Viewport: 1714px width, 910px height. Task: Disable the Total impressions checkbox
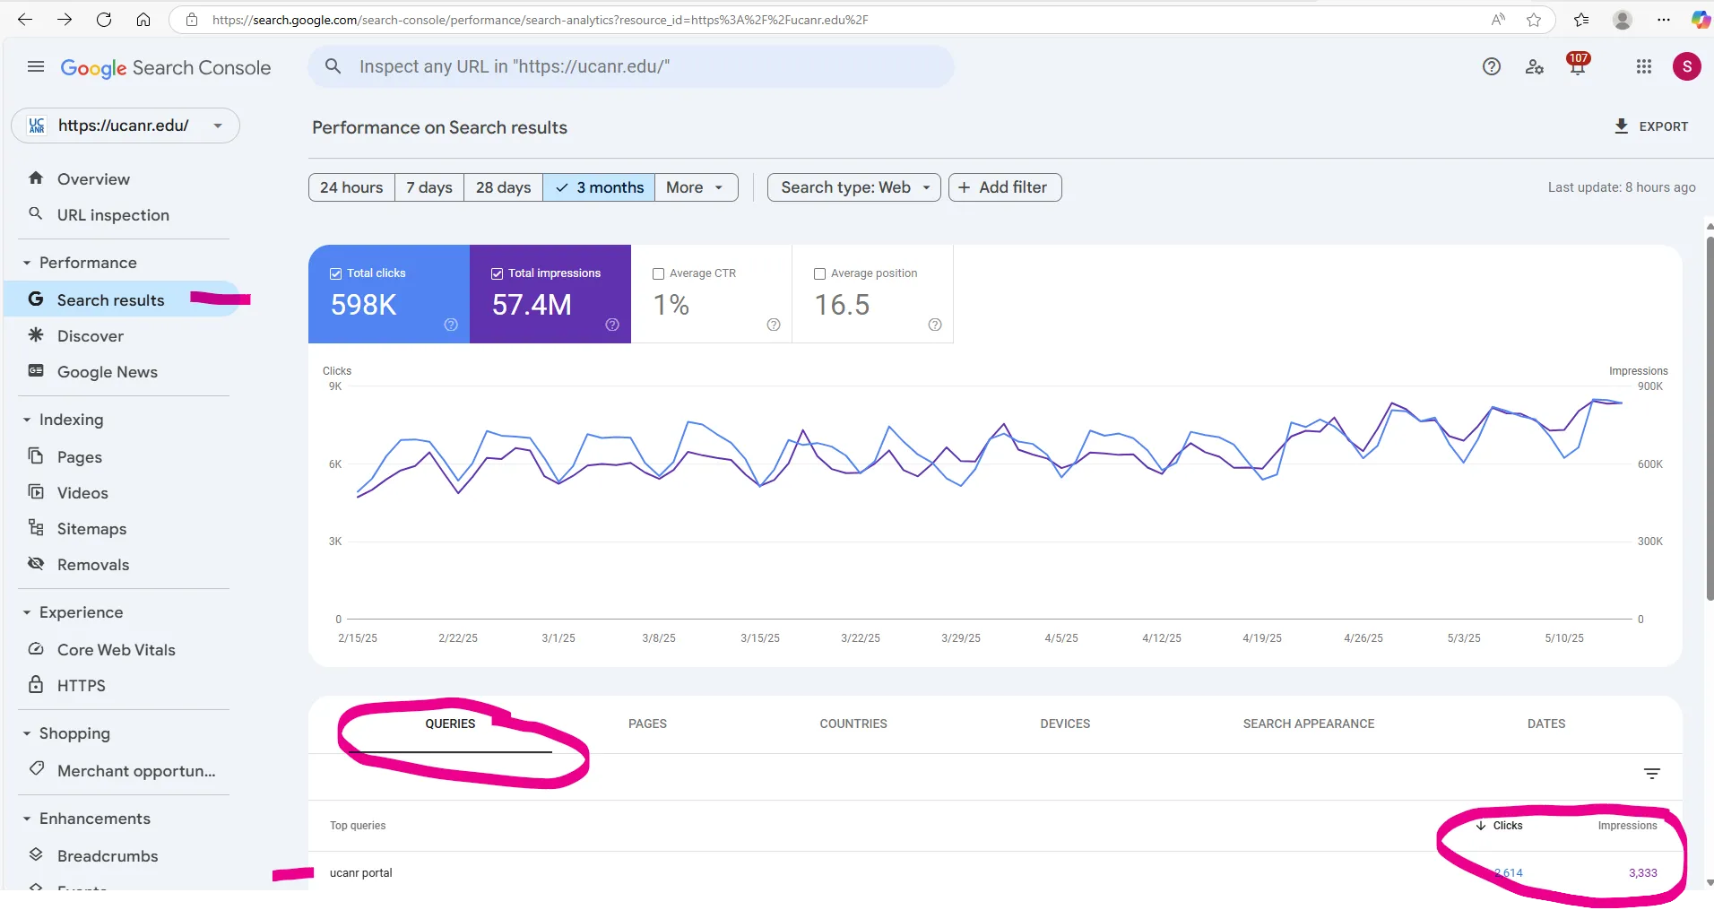click(497, 273)
